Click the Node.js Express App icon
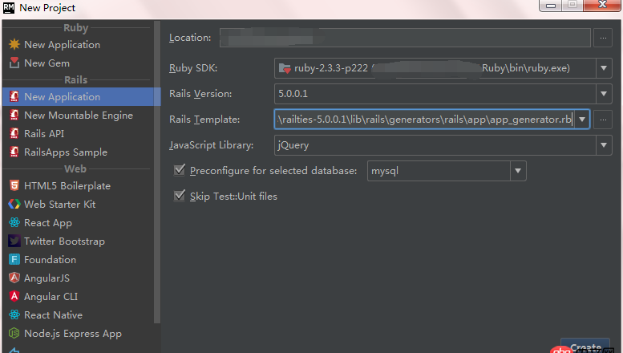This screenshot has height=353, width=623. click(x=14, y=333)
